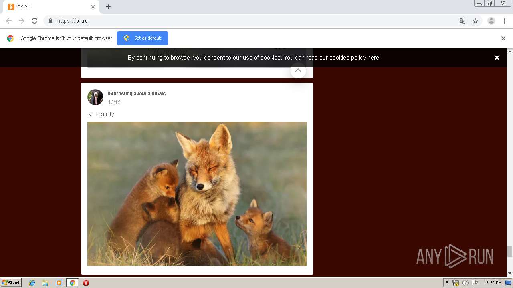This screenshot has height=288, width=513.
Task: Dismiss the default browser infobar
Action: (x=503, y=38)
